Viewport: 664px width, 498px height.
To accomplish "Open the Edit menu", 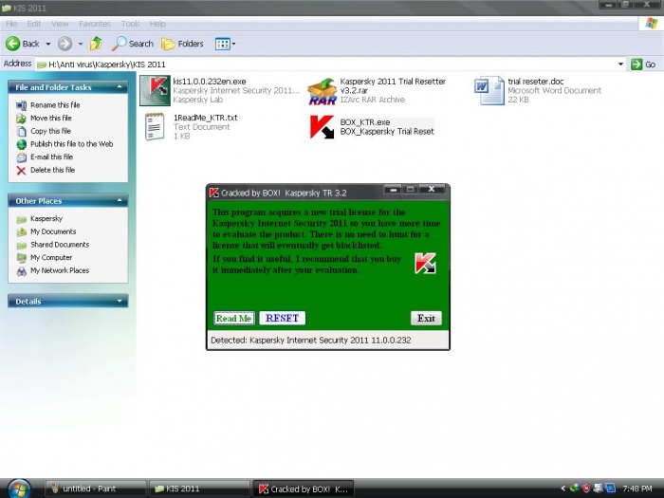I will coord(34,24).
